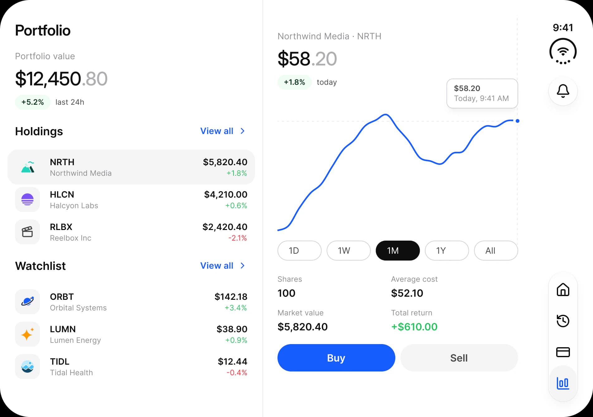Switch chart range to 1Y
The height and width of the screenshot is (417, 593).
(x=447, y=251)
